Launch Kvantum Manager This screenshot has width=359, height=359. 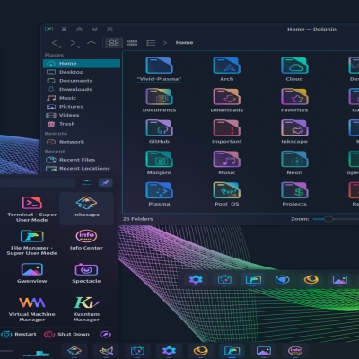(86, 309)
